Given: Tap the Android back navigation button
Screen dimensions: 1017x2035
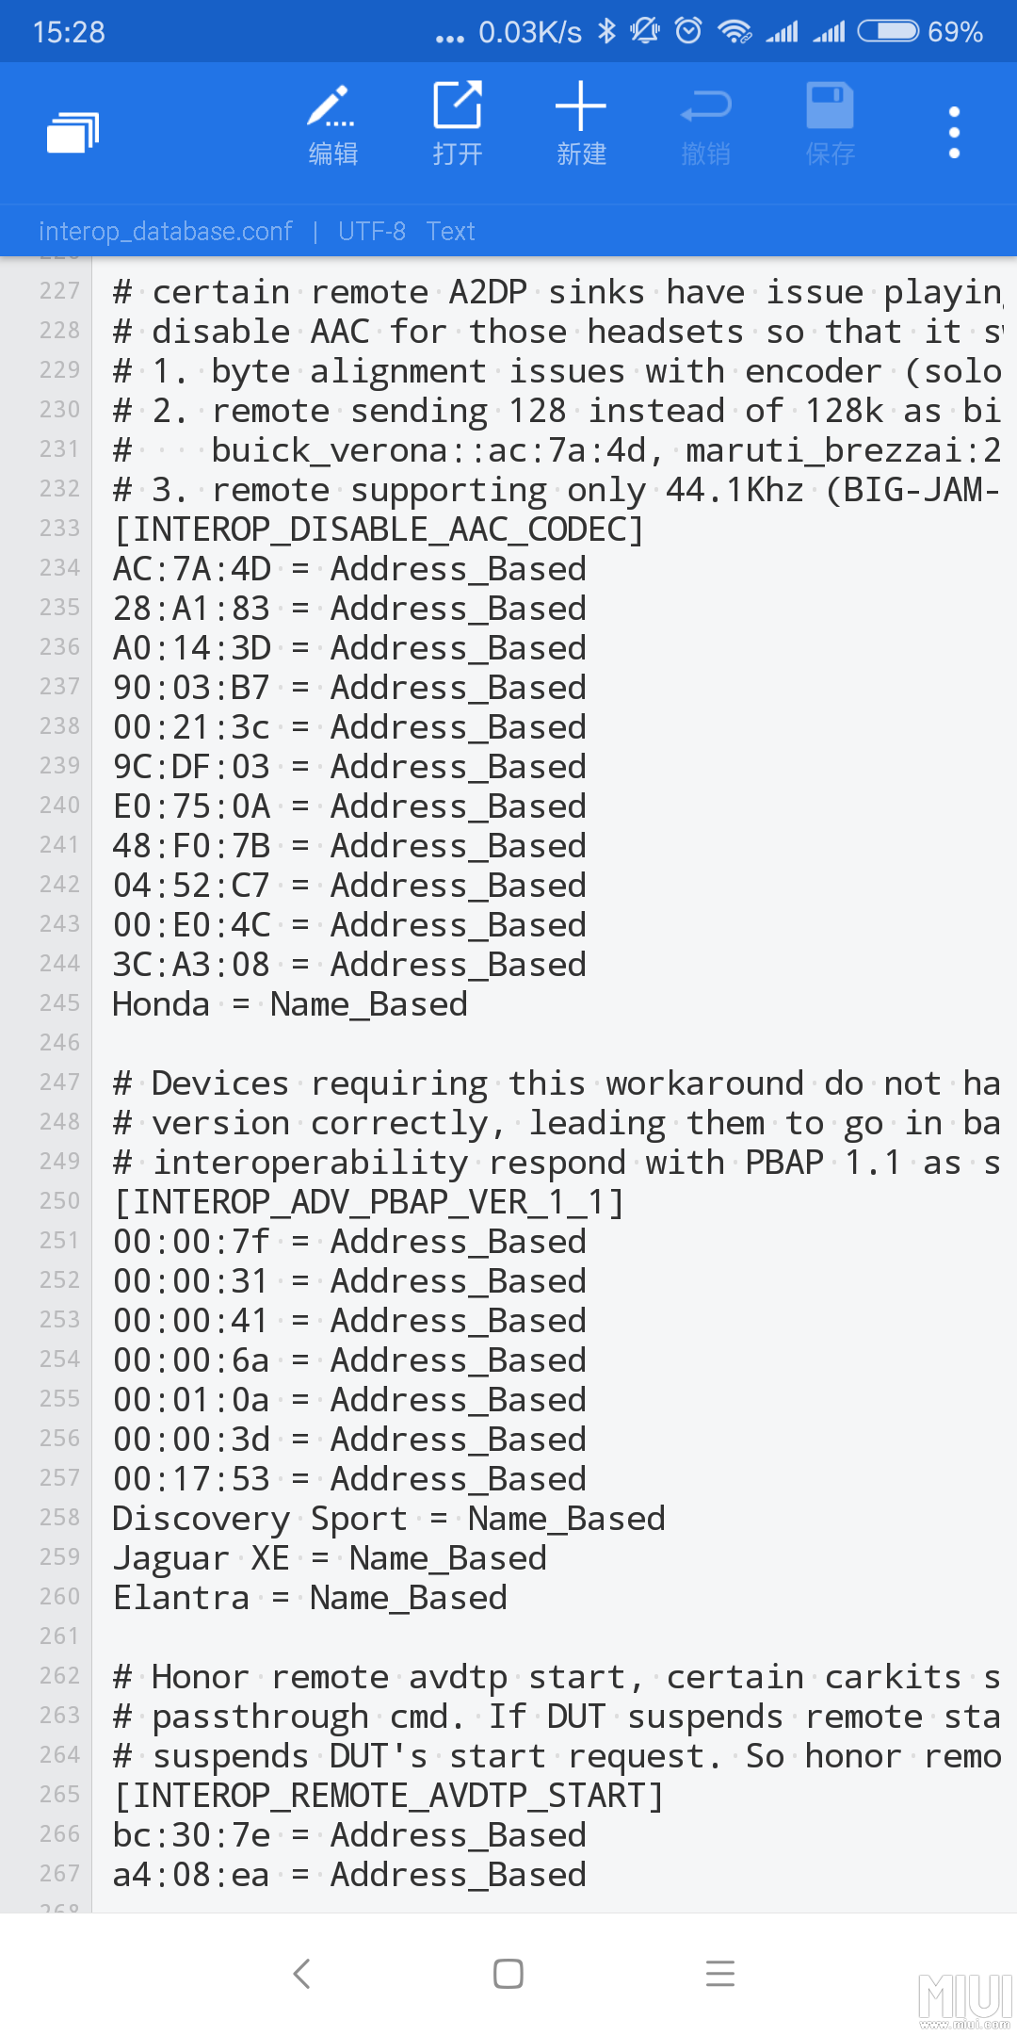Looking at the screenshot, I should click(302, 1973).
